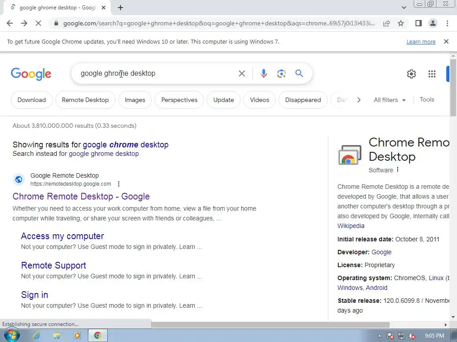Click the horizontal page scrollbar

click(270, 325)
